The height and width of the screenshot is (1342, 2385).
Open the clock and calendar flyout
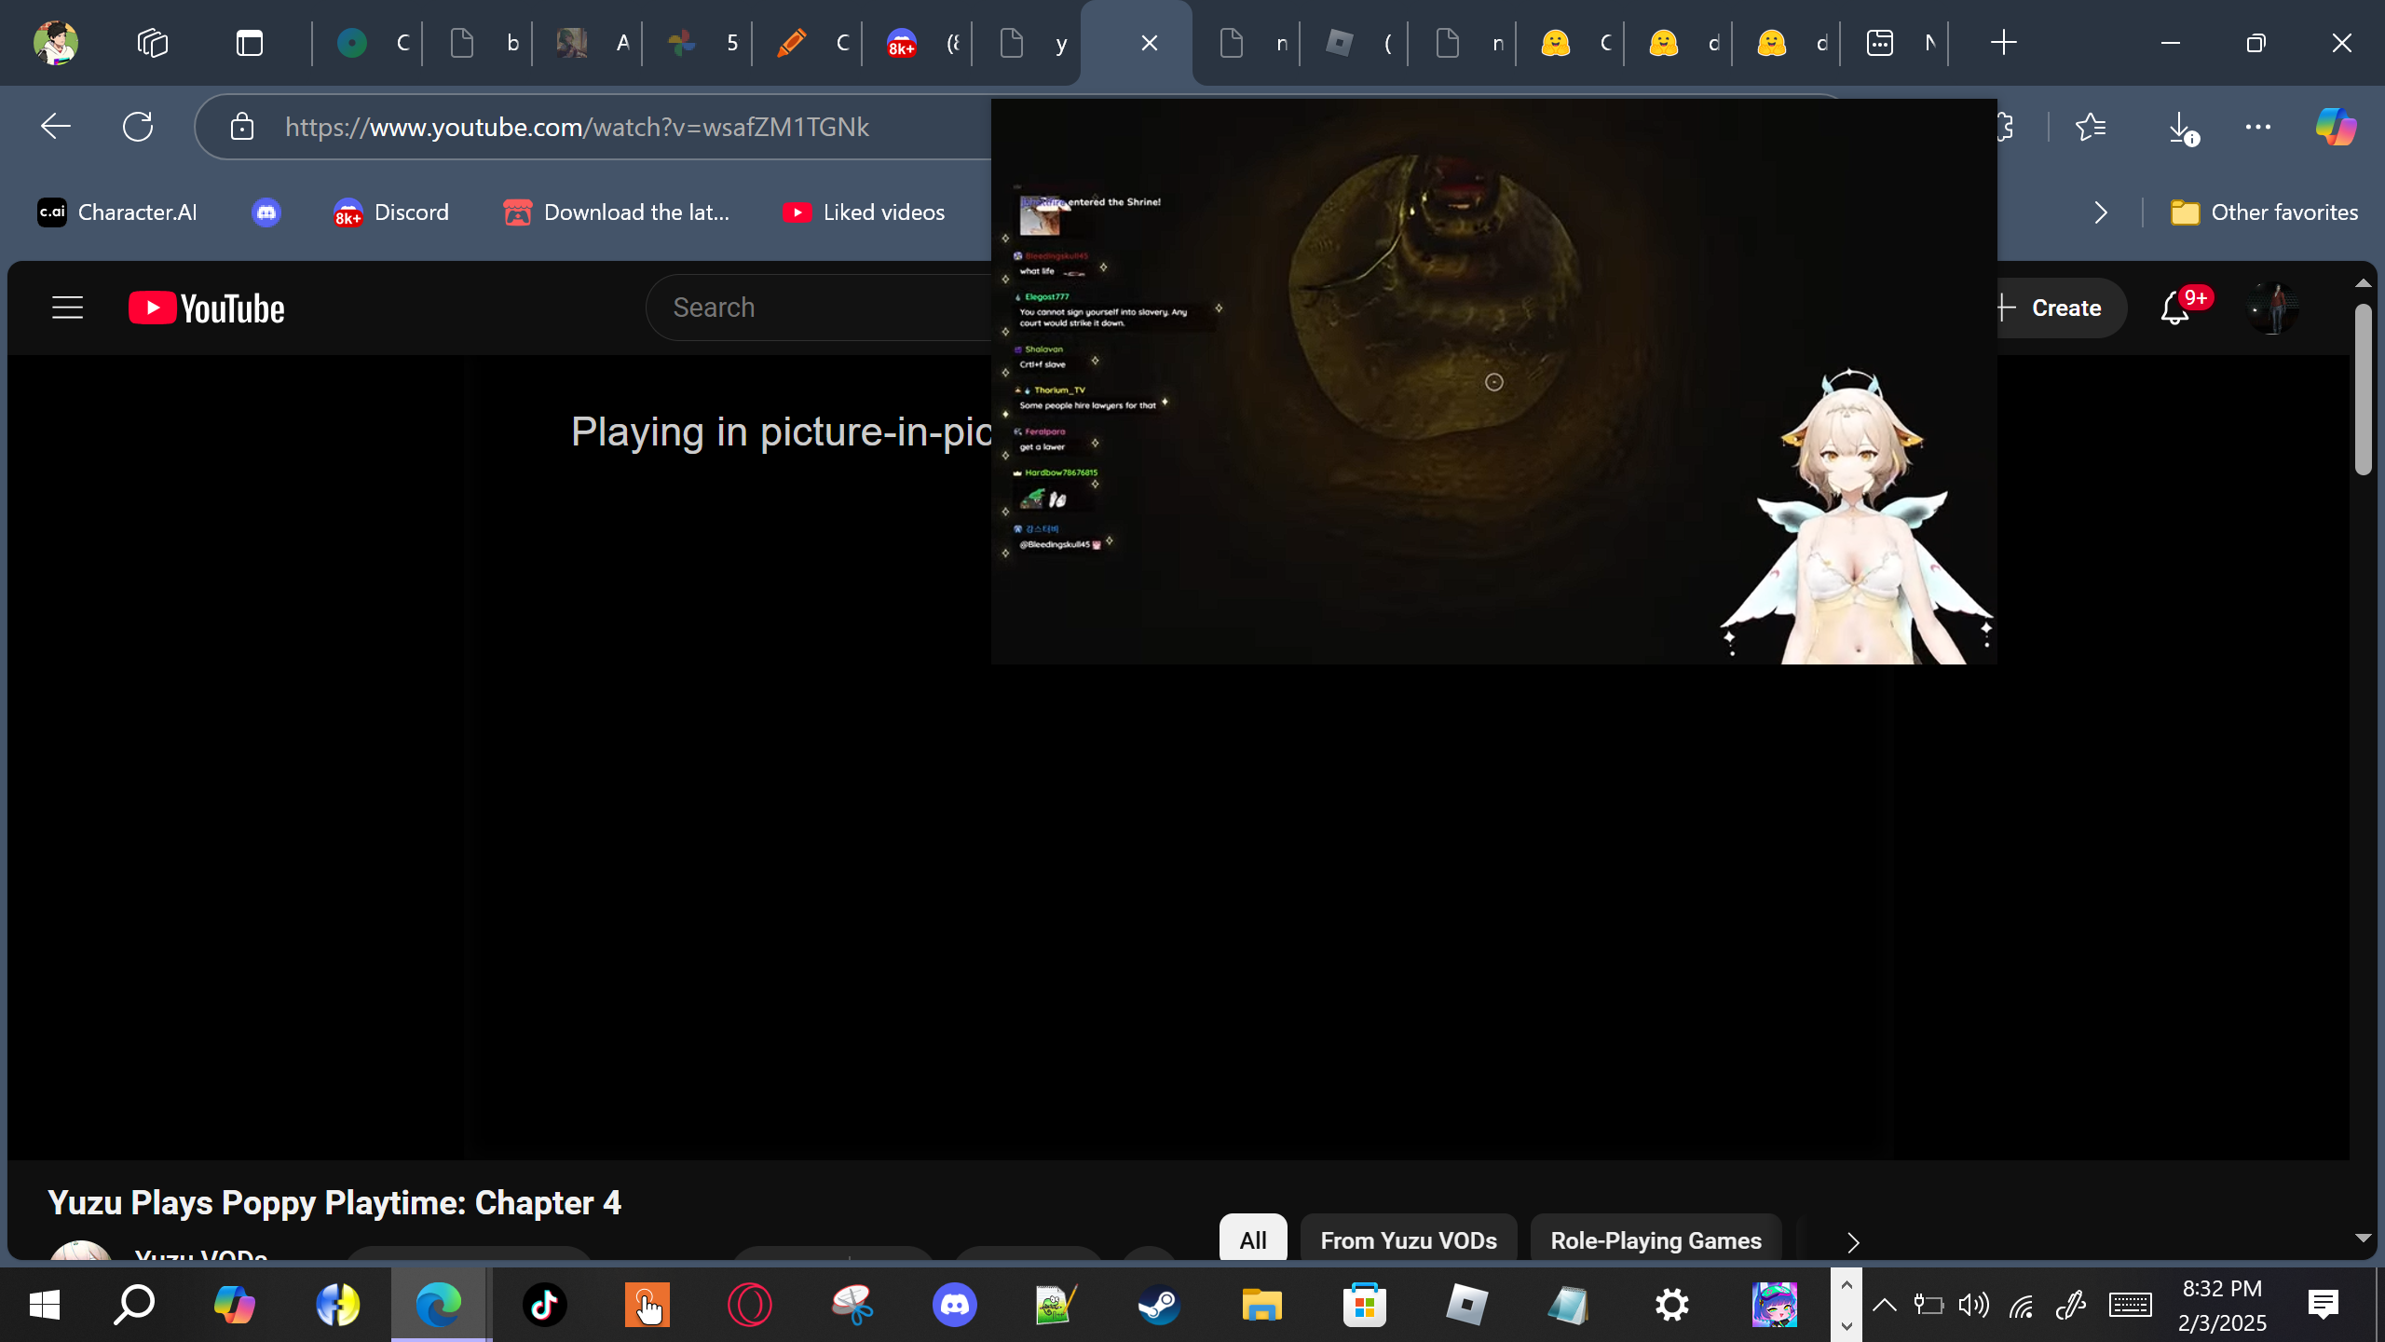[x=2223, y=1305]
